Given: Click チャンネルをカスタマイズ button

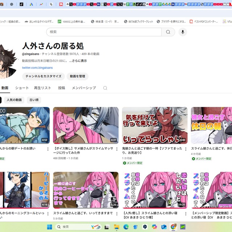Looking at the screenshot, I should [43, 76].
